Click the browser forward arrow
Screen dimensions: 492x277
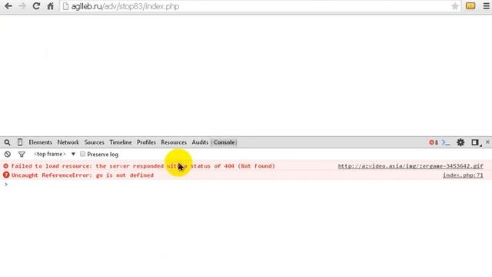pos(22,6)
